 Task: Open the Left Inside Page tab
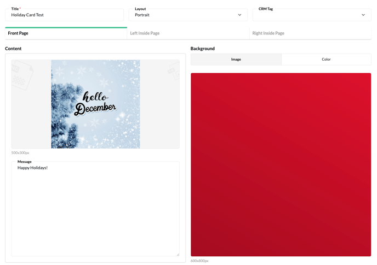tap(188, 33)
